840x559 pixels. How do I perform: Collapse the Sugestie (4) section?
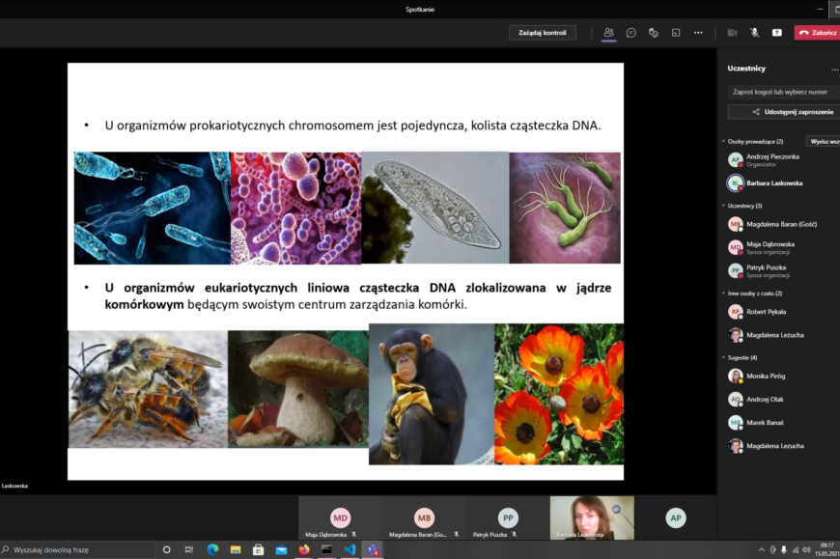(724, 357)
